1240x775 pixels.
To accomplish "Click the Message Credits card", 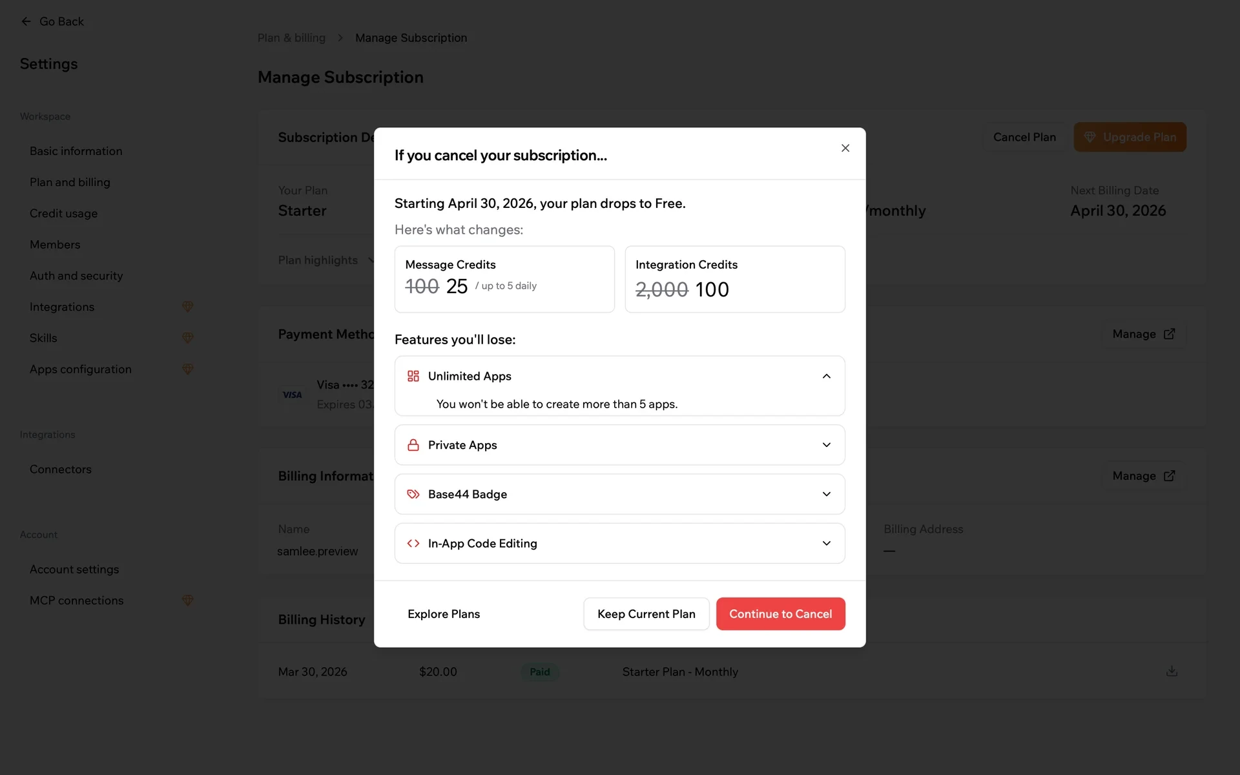I will click(504, 279).
